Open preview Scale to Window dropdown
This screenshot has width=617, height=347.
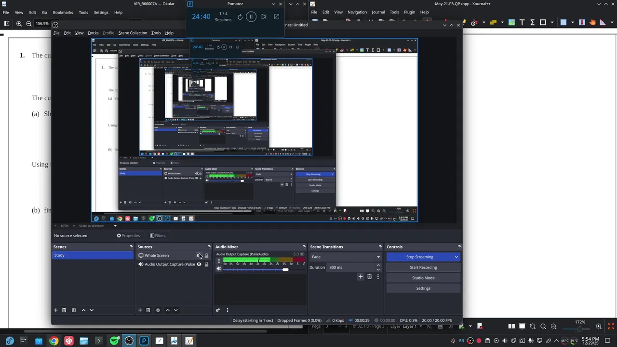click(x=98, y=226)
